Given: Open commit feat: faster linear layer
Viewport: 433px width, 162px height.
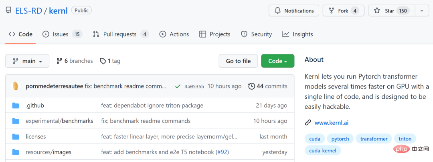Looking at the screenshot, I should 169,137.
